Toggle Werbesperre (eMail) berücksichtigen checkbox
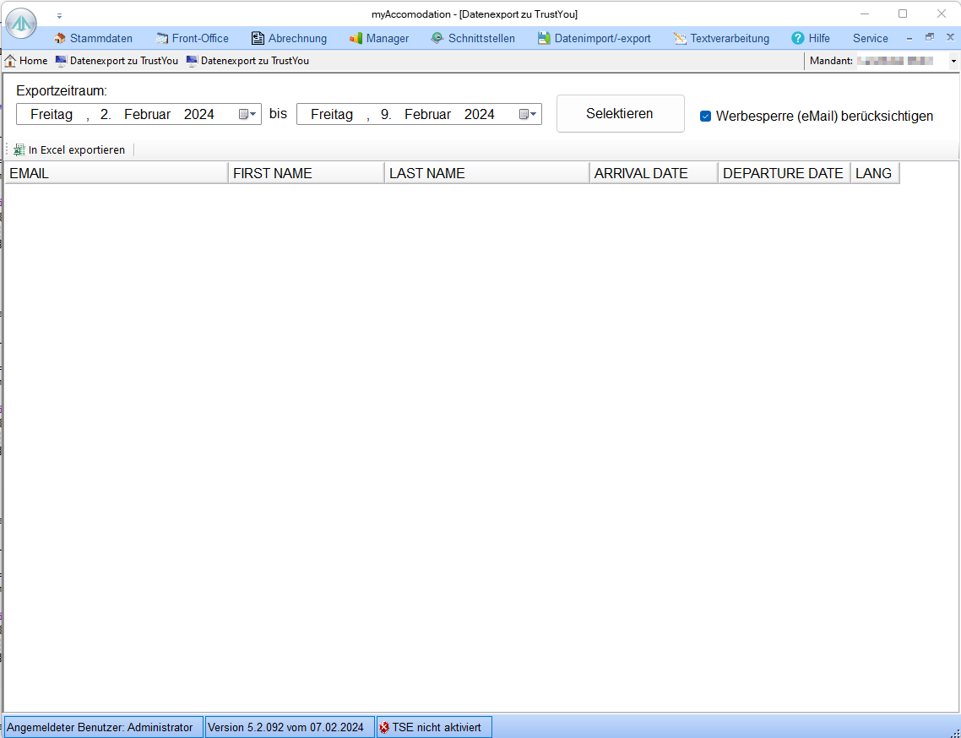Image resolution: width=961 pixels, height=738 pixels. pyautogui.click(x=705, y=117)
